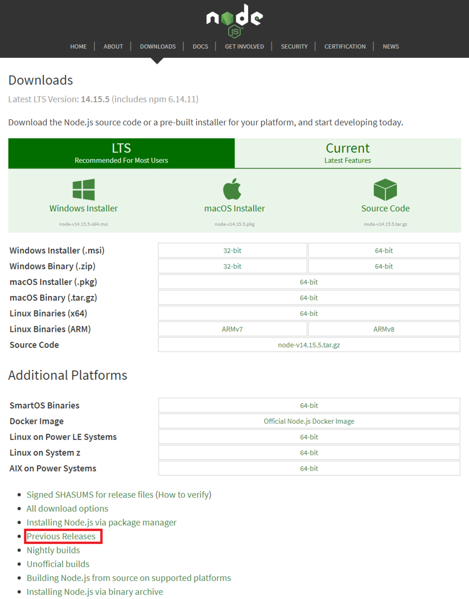
Task: Open the HOME menu item
Action: click(x=78, y=46)
